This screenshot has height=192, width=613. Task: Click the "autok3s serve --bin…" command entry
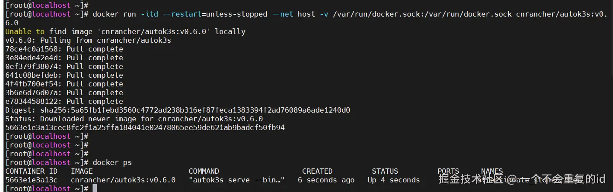pyautogui.click(x=236, y=180)
